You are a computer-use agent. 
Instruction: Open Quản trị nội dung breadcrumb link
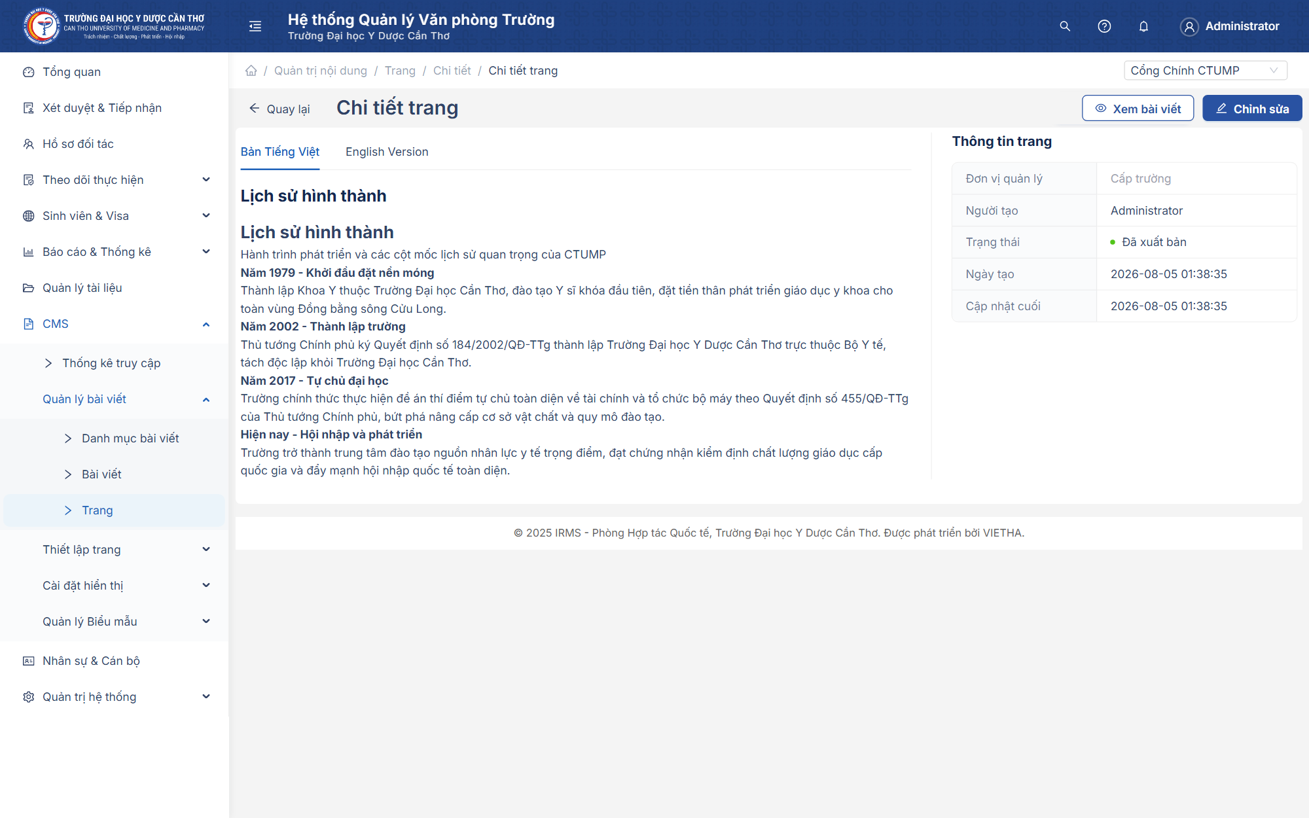point(321,71)
